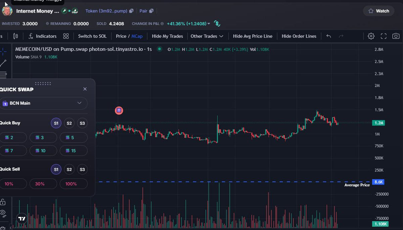The width and height of the screenshot is (403, 230).
Task: Copy the Token address 3m92..pump
Action: click(x=131, y=11)
